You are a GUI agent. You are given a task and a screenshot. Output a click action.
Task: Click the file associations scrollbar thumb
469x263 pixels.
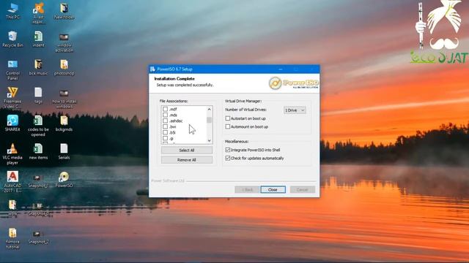click(209, 120)
